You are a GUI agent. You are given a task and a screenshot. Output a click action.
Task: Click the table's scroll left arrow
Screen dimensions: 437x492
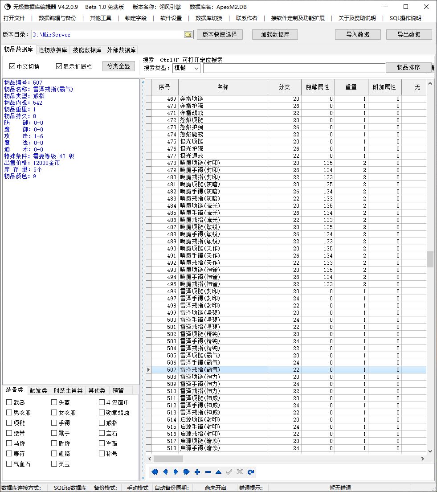[150, 459]
